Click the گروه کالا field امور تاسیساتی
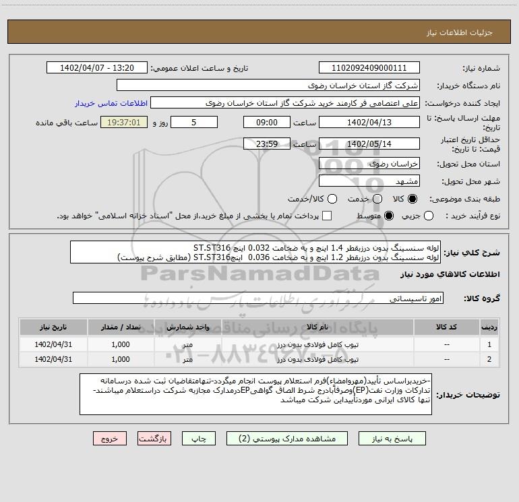Image resolution: width=519 pixels, height=502 pixels. [258, 298]
